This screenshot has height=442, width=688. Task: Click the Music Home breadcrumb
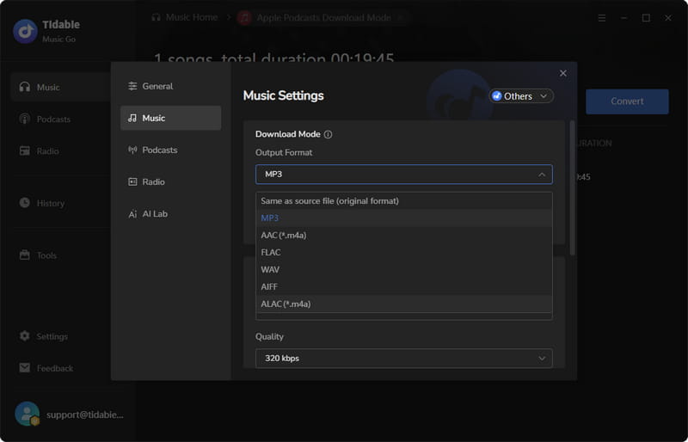[x=185, y=17]
